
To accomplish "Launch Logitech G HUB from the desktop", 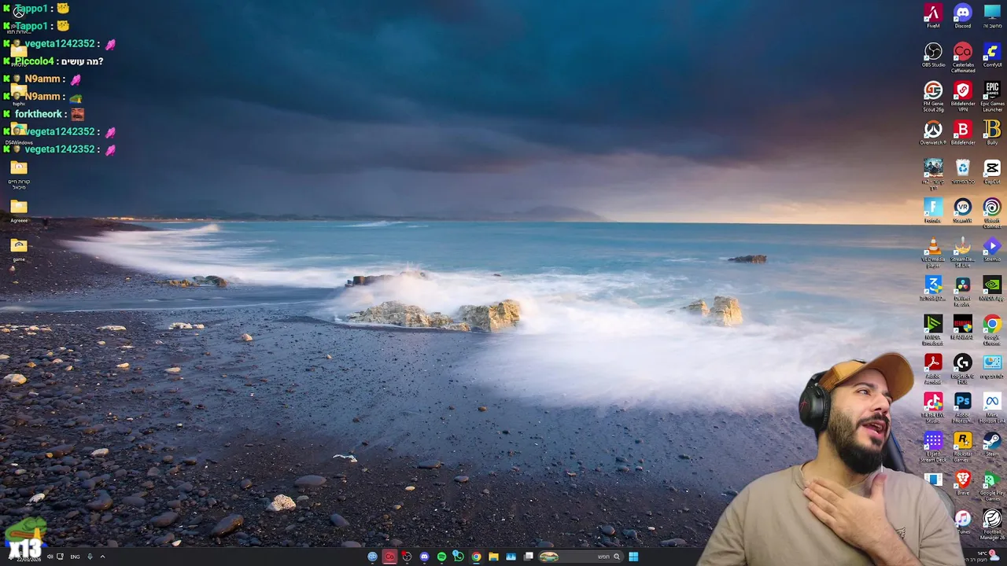I will (x=962, y=369).
